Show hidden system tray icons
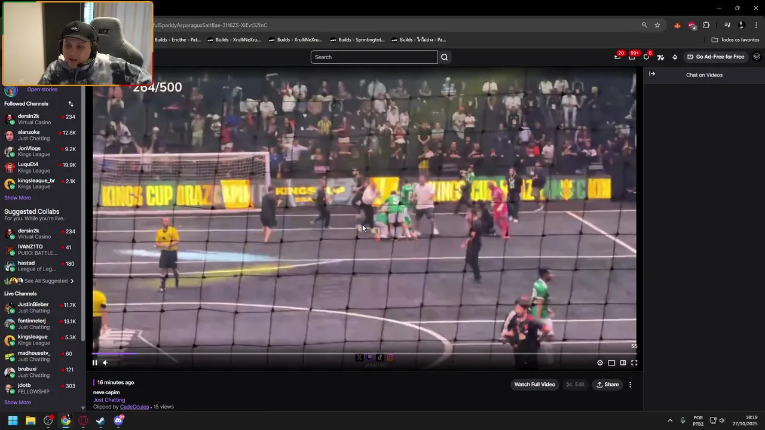The width and height of the screenshot is (765, 430). 670,420
